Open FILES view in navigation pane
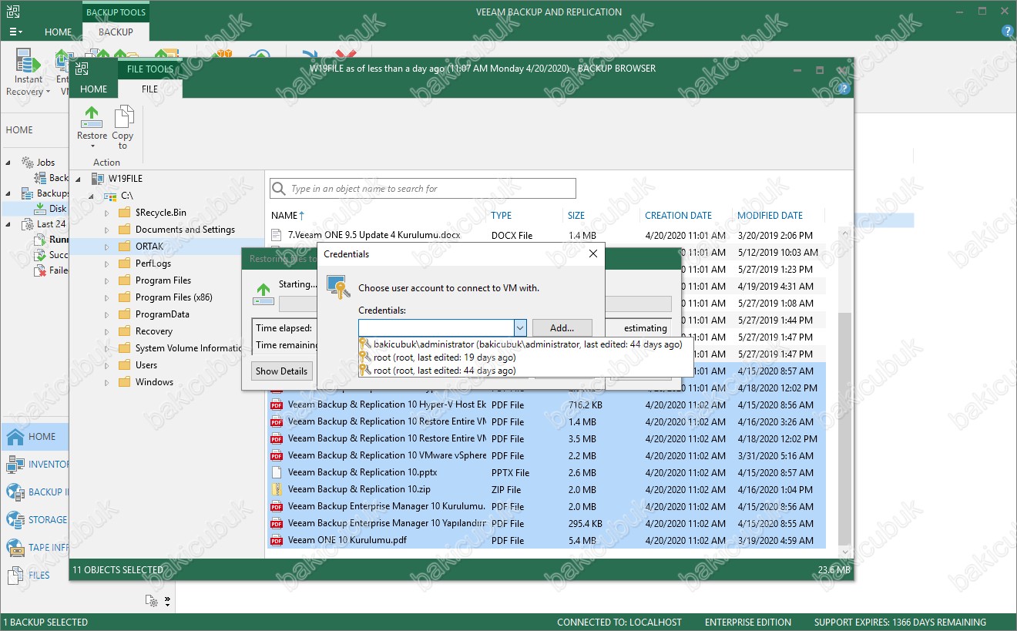Viewport: 1017px width, 631px height. 35,576
